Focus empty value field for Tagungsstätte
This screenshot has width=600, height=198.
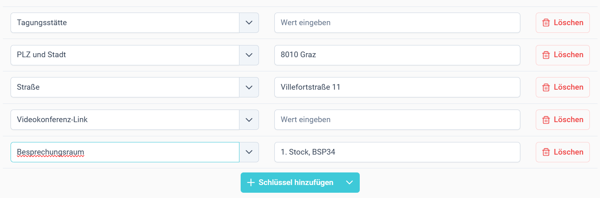pos(397,23)
